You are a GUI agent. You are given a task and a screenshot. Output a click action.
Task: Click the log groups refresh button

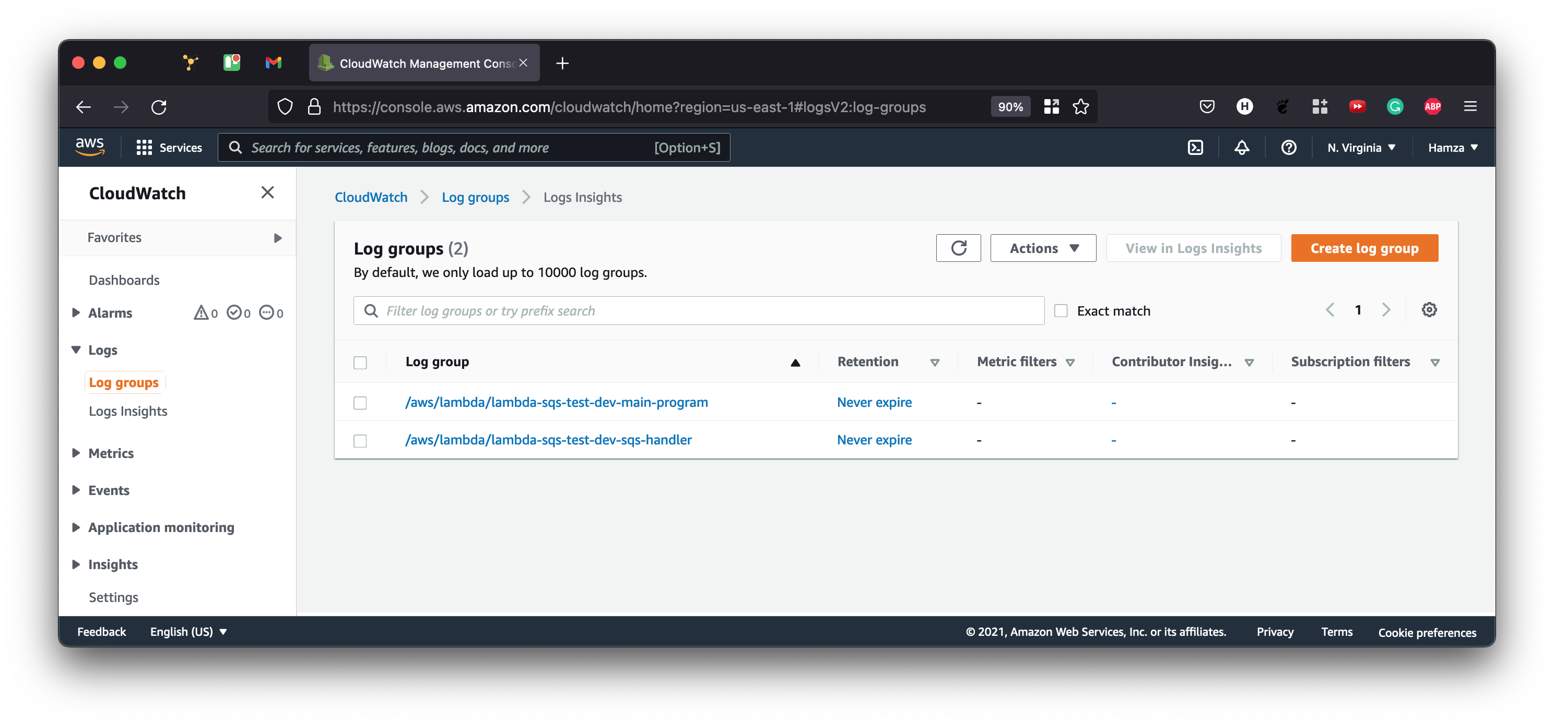point(958,248)
